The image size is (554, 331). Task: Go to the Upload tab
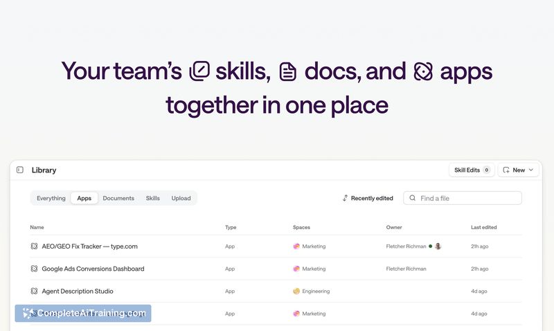click(181, 198)
